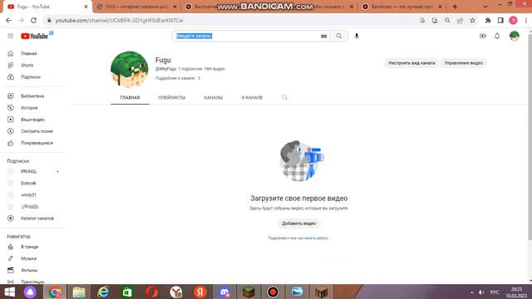This screenshot has width=532, height=299.
Task: Click the Chrome side panel icon
Action: [x=500, y=20]
